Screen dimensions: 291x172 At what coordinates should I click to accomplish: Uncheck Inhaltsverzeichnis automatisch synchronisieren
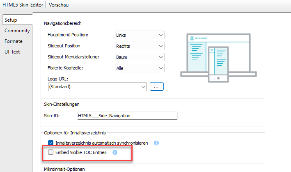[51, 143]
